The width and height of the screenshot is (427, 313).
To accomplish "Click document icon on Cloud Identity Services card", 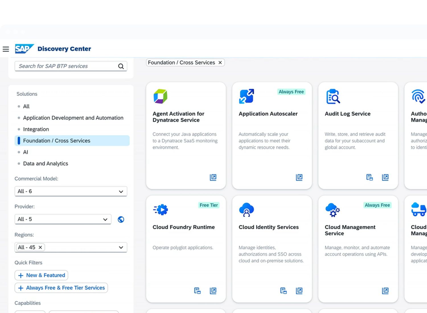I will point(284,291).
